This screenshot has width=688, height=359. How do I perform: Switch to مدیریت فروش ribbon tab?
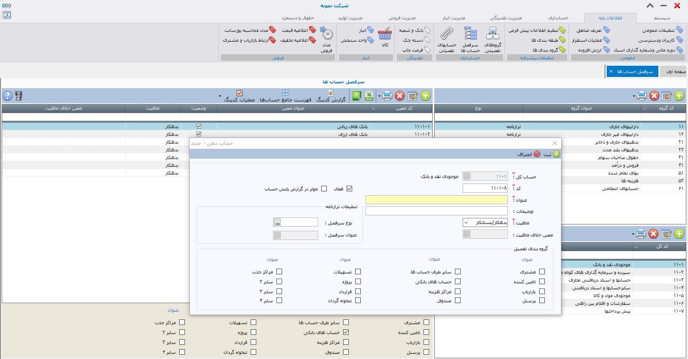402,18
